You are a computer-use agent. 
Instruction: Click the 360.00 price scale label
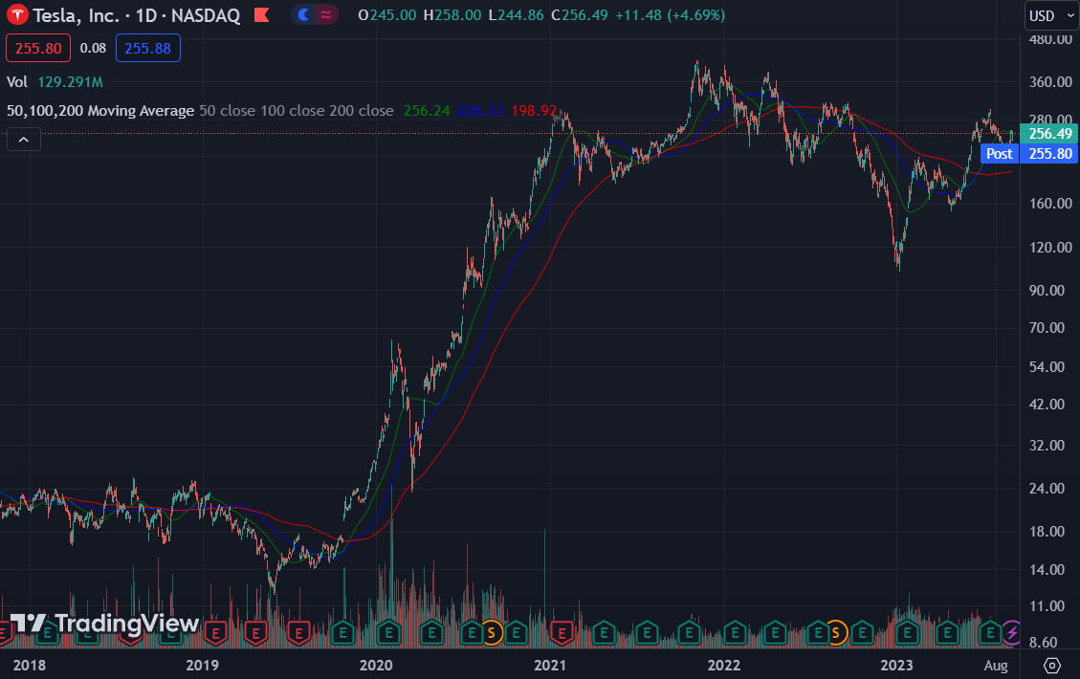click(1051, 82)
